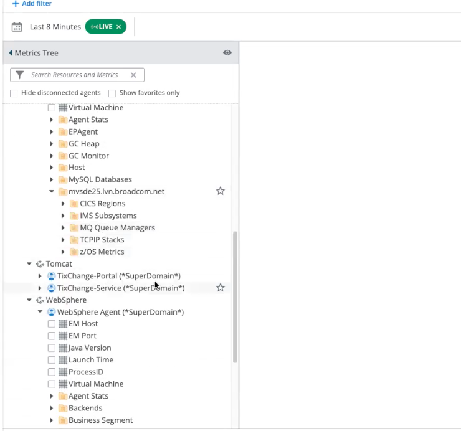
Task: Tick the EM Host metric checkbox
Action: pos(52,324)
